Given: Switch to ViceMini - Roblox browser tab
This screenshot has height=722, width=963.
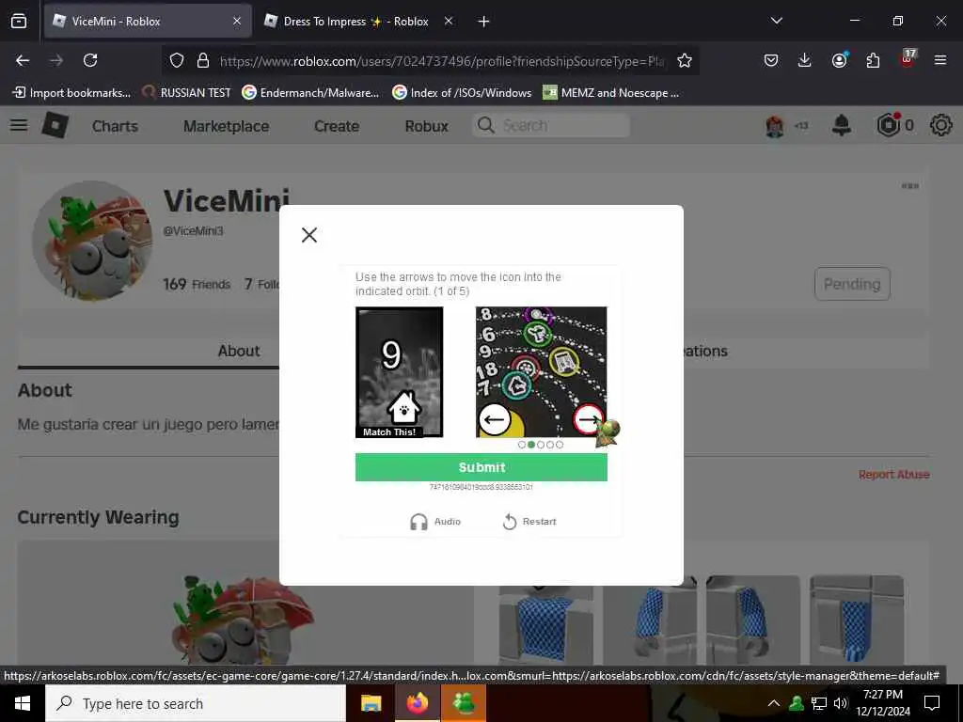Looking at the screenshot, I should (x=148, y=21).
